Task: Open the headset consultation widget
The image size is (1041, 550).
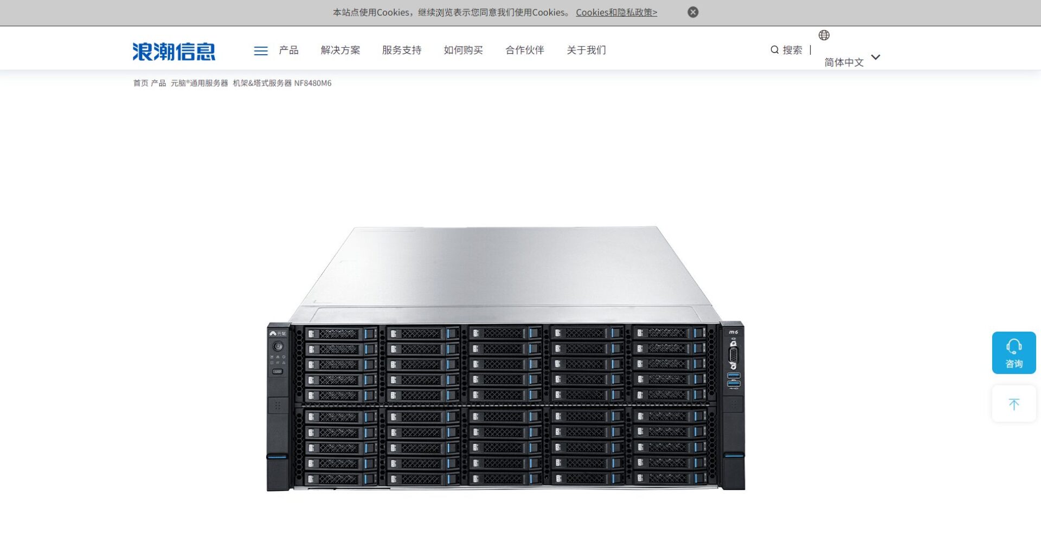Action: [1013, 353]
